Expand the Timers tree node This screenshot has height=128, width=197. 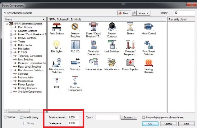click(x=11, y=42)
